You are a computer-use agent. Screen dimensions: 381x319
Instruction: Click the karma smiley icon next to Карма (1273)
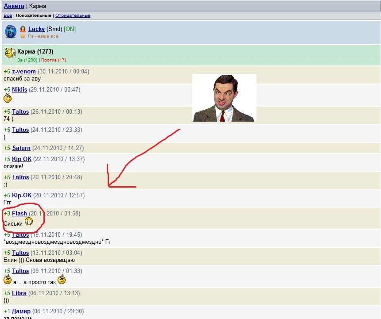[x=10, y=54]
